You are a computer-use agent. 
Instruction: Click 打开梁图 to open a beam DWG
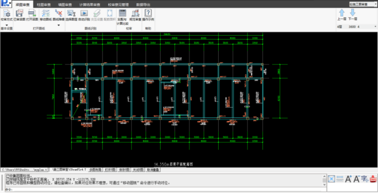(x=32, y=15)
